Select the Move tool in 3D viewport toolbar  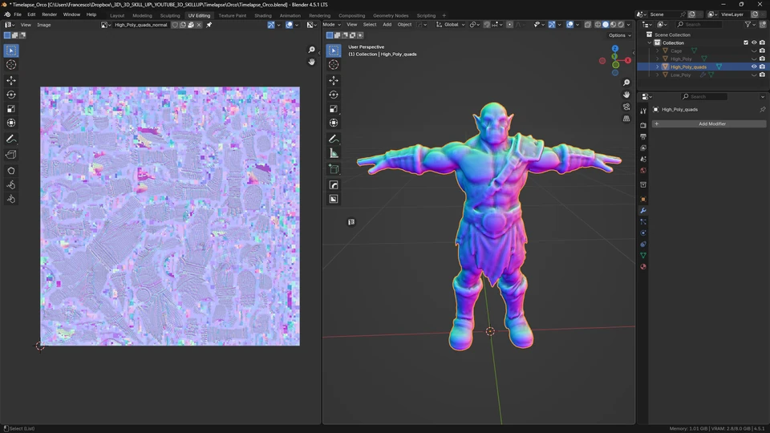click(334, 80)
